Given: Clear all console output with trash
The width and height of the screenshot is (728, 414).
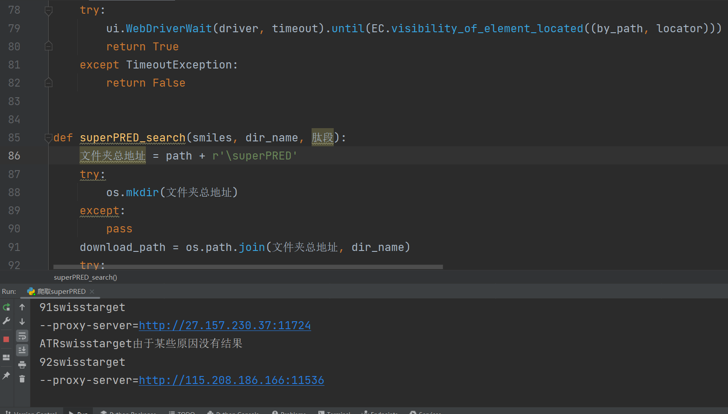Looking at the screenshot, I should click(x=22, y=379).
